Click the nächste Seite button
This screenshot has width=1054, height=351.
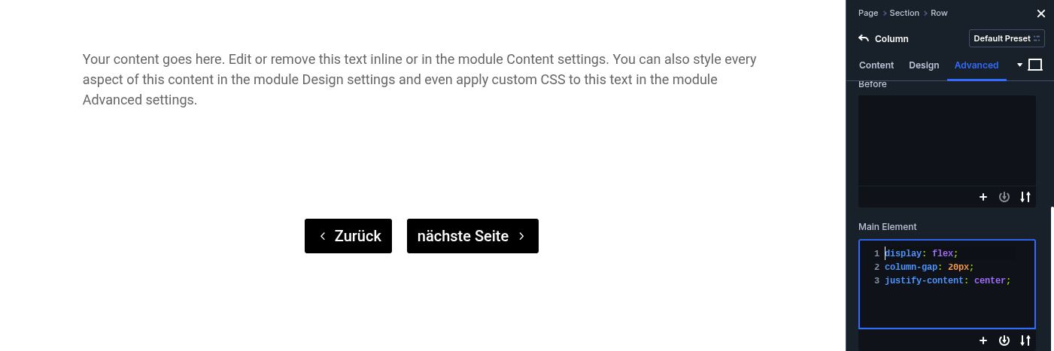(472, 236)
